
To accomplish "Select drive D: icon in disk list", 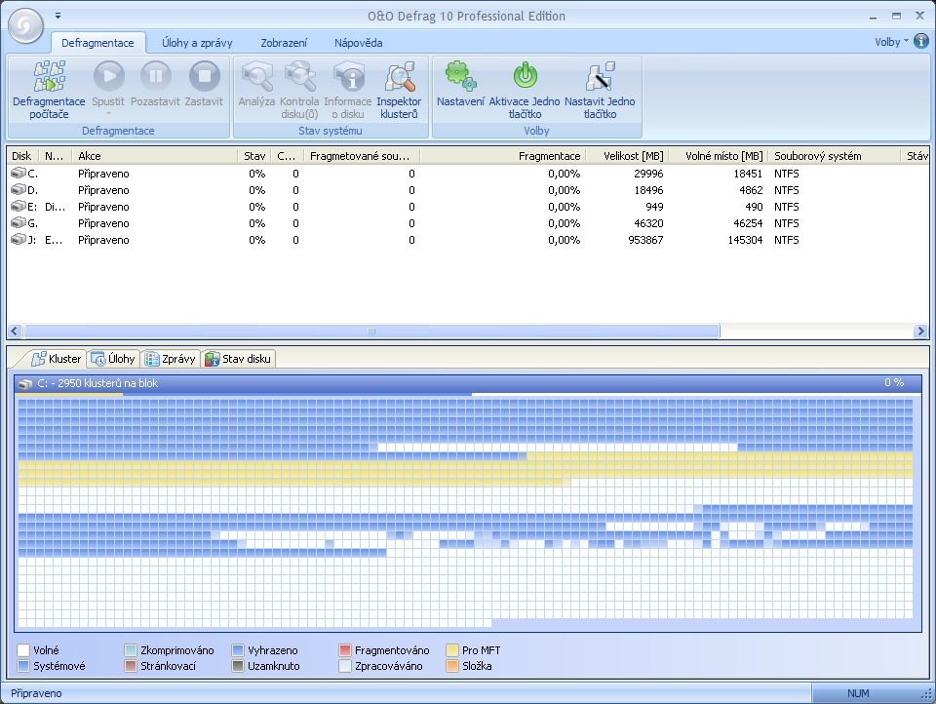I will point(19,190).
